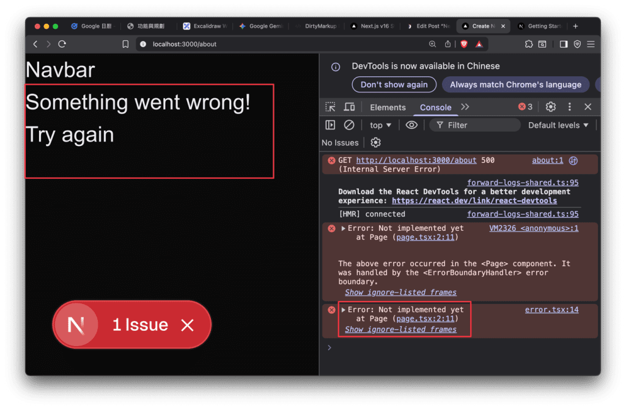
Task: Open the top JavaScript context dropdown
Action: pos(380,125)
